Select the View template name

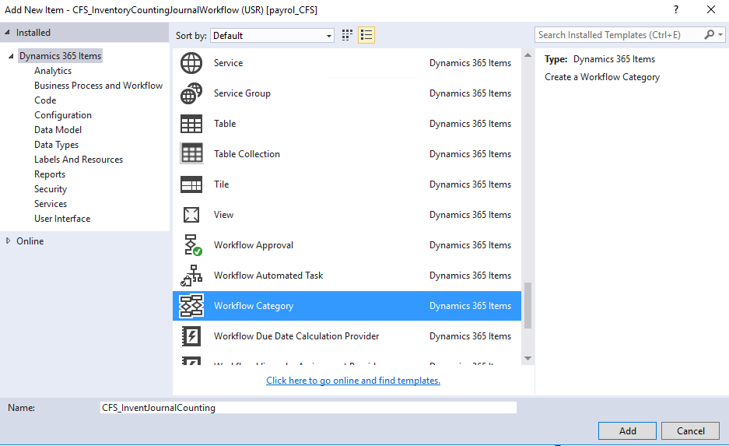(223, 215)
